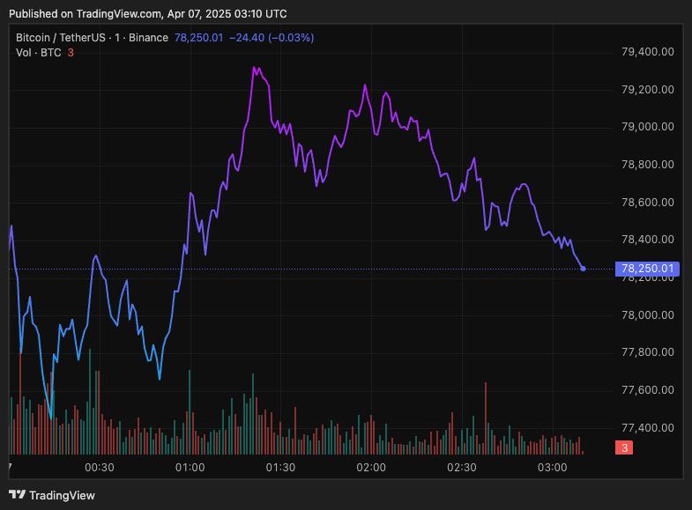This screenshot has width=692, height=510.
Task: Click the 01:00 time axis label
Action: [x=190, y=467]
